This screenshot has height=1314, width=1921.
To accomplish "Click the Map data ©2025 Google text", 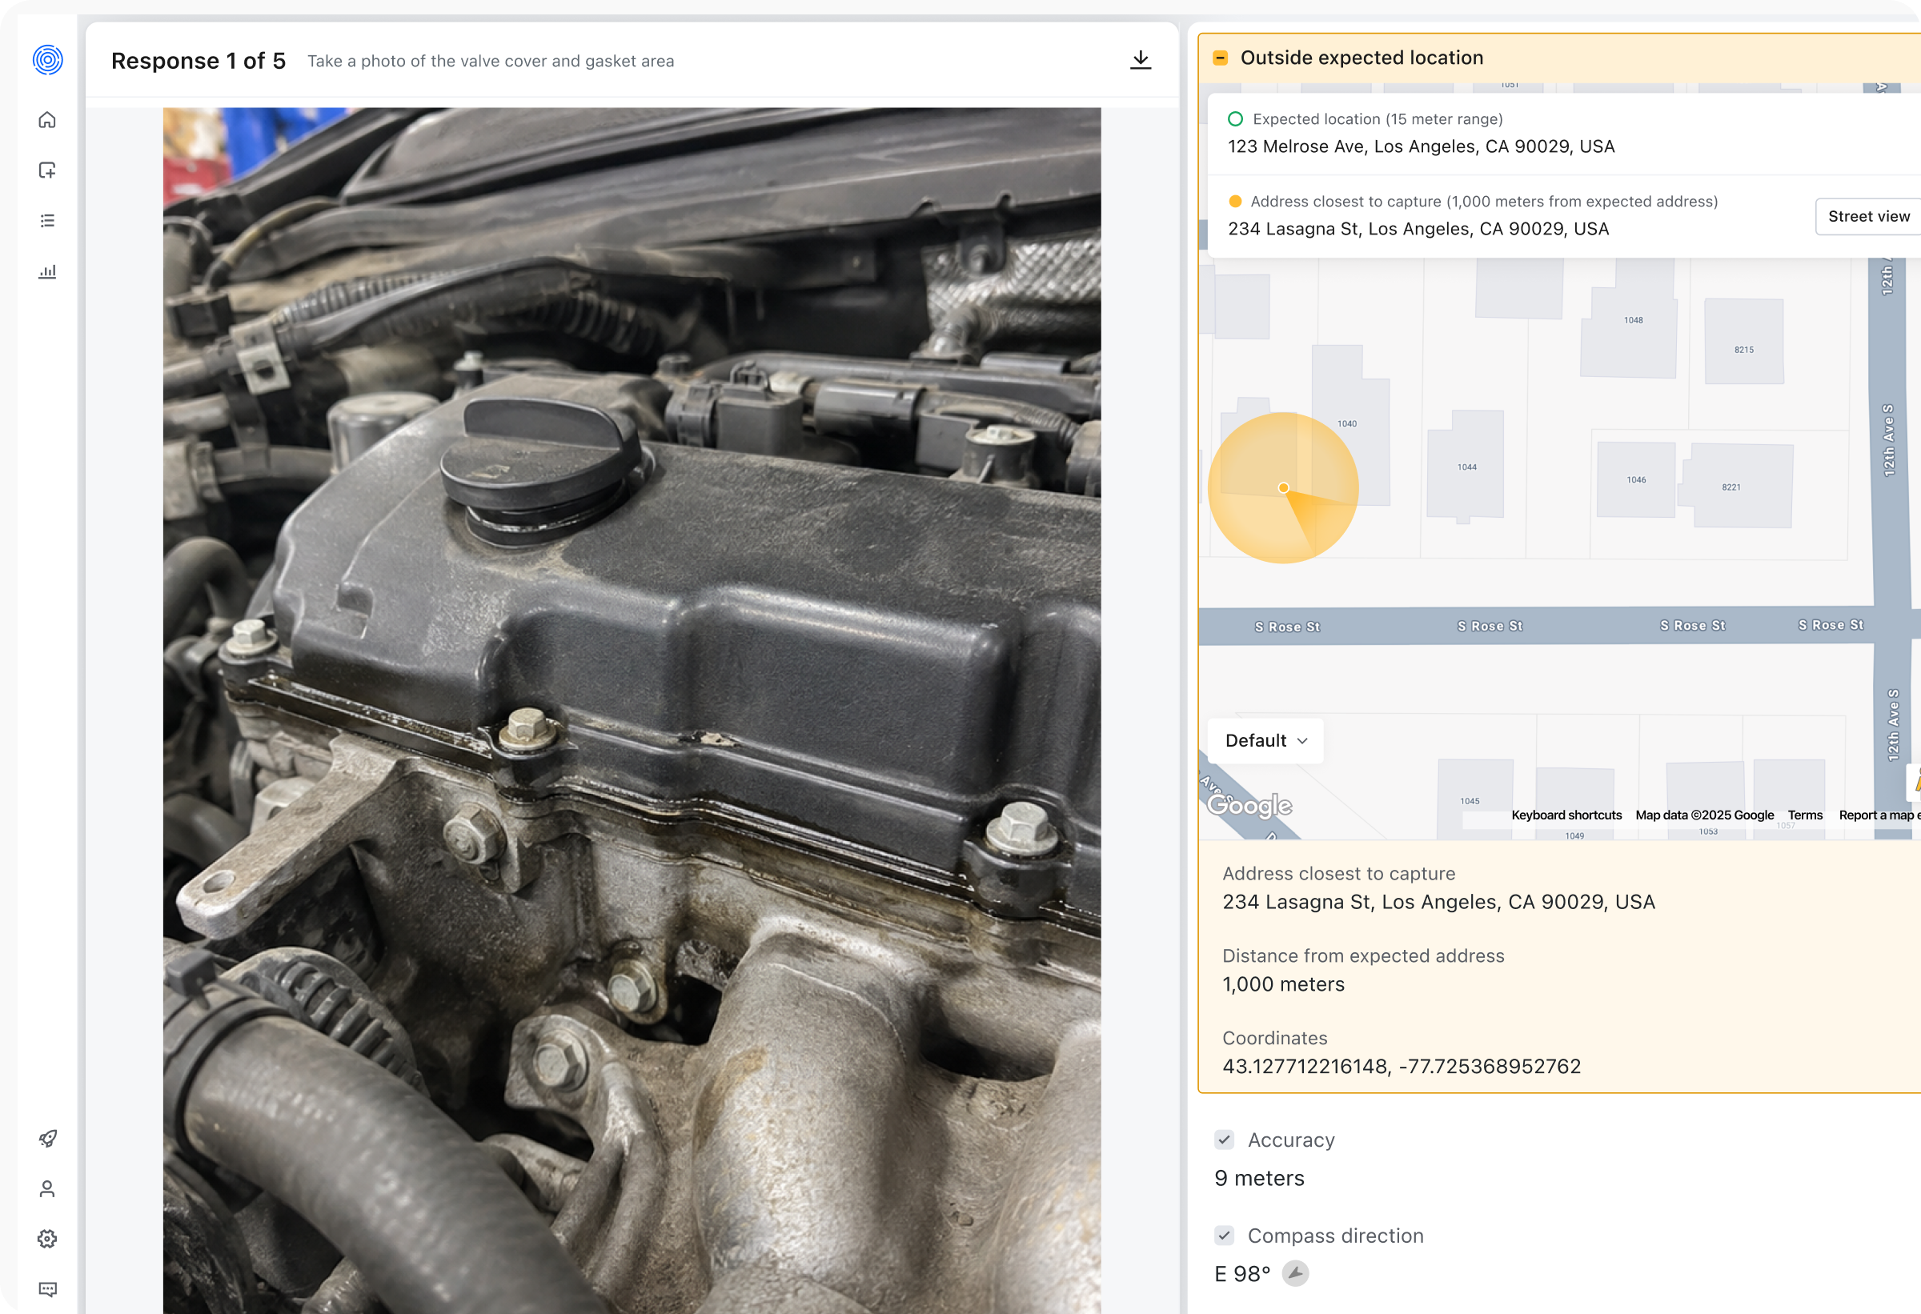I will click(1704, 815).
